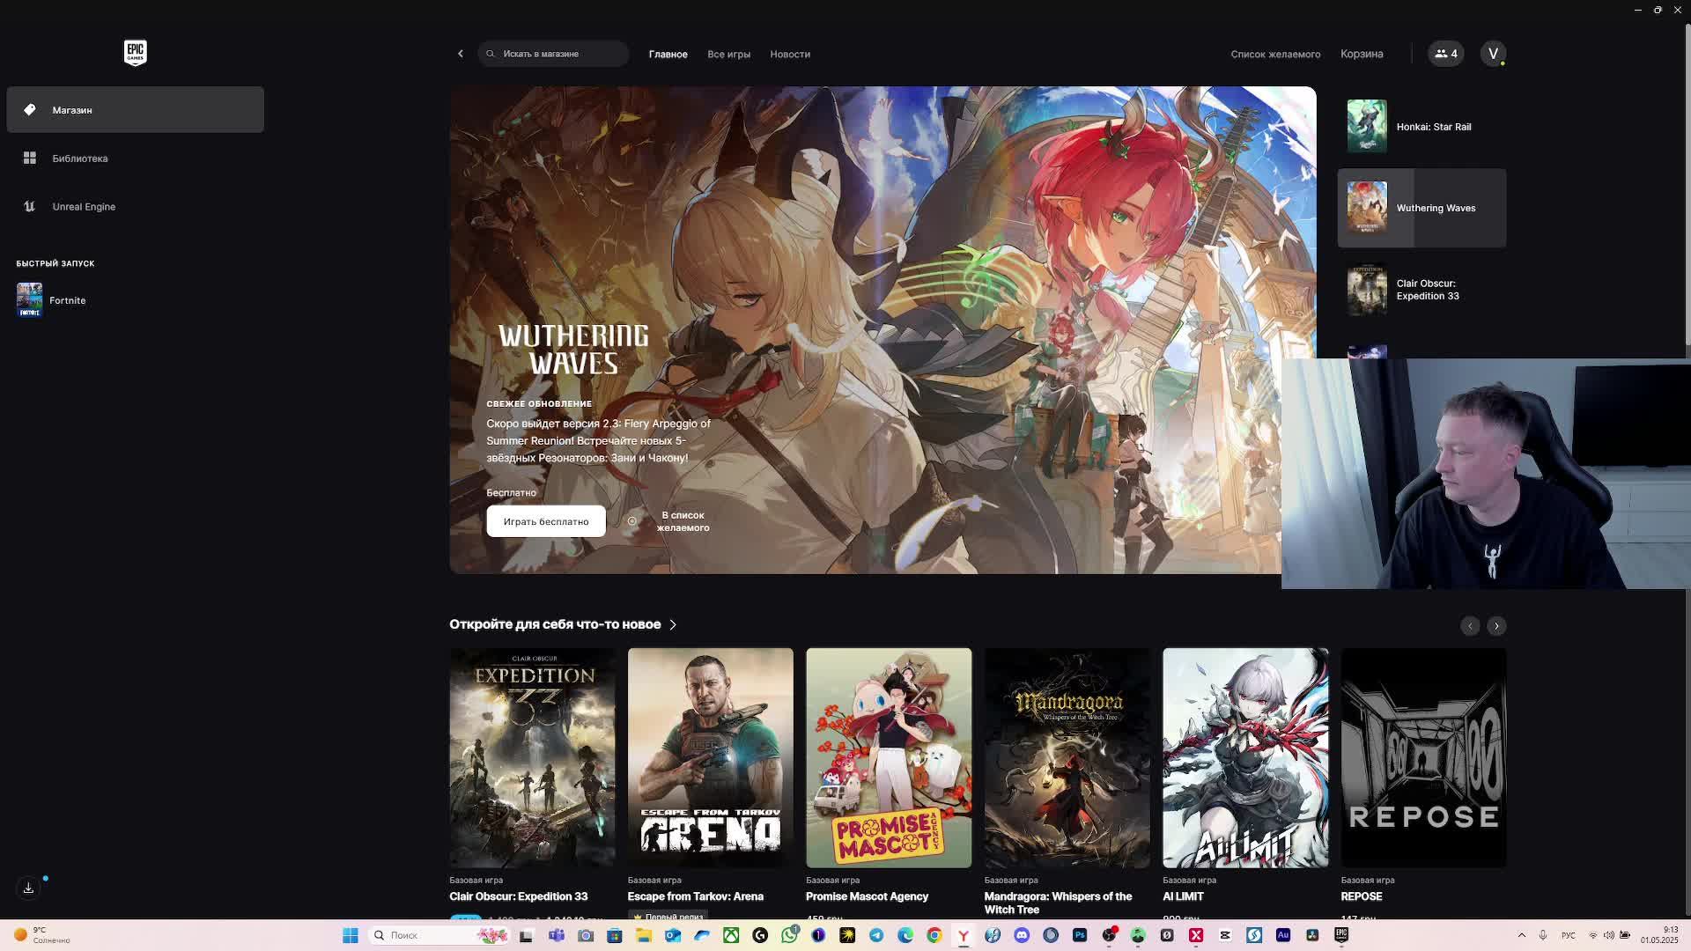
Task: Click the Epic Games logo icon
Action: click(135, 53)
